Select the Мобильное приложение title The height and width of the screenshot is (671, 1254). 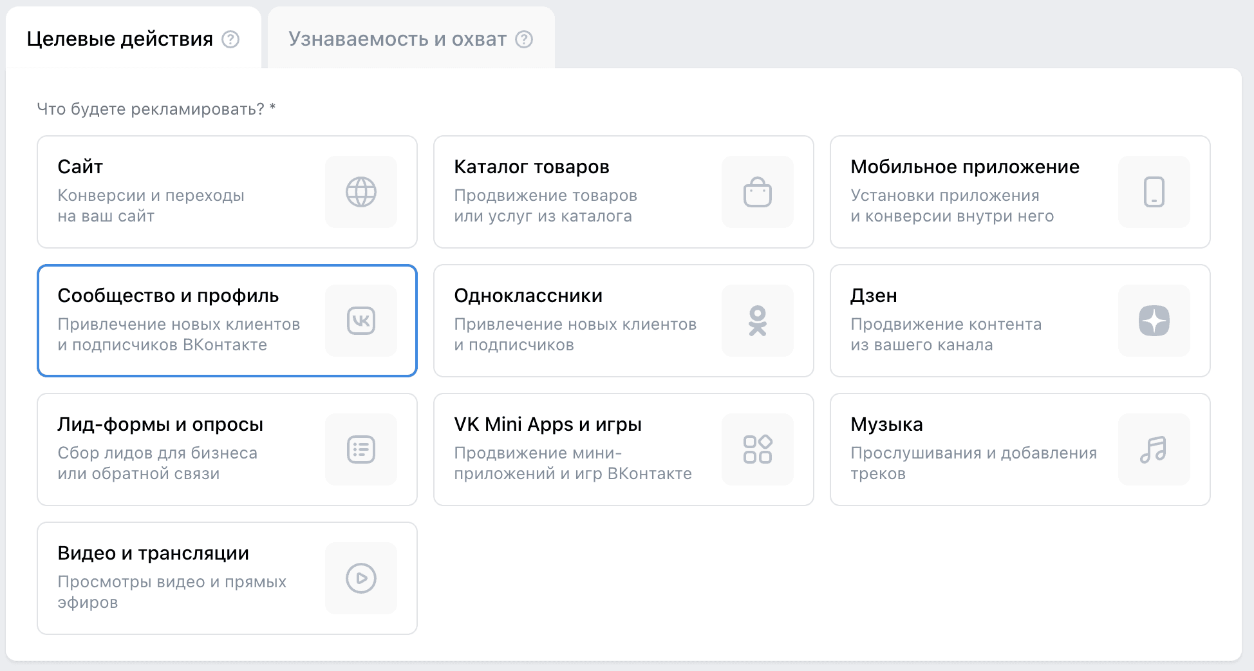[965, 167]
